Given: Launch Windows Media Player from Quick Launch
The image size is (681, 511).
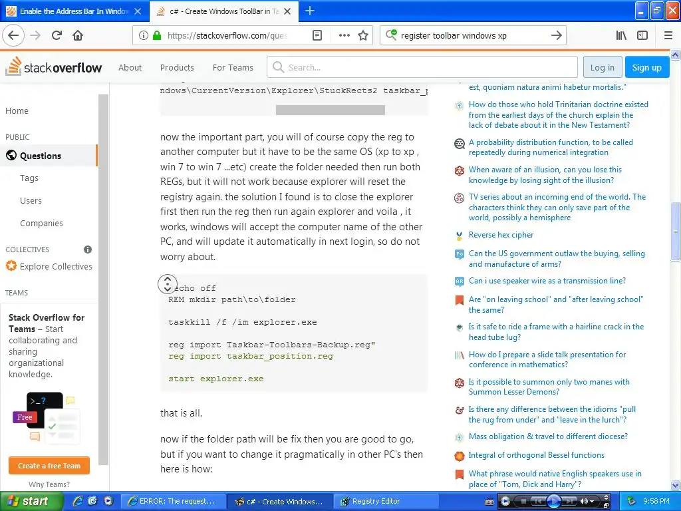Looking at the screenshot, I should point(108,501).
